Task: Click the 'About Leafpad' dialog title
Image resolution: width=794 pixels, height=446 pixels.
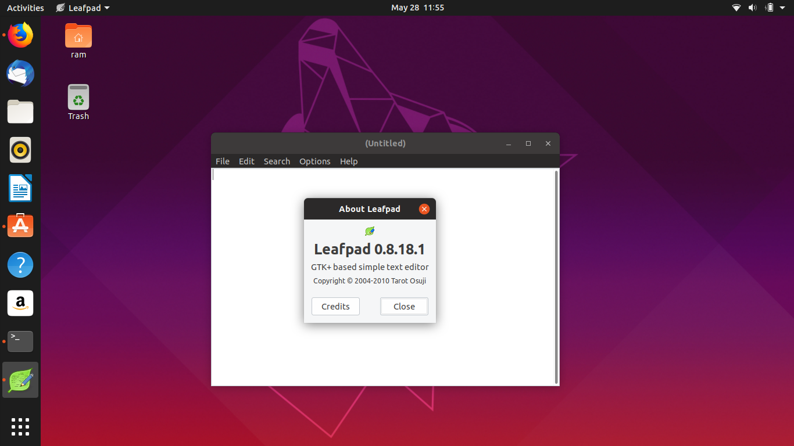Action: coord(370,209)
